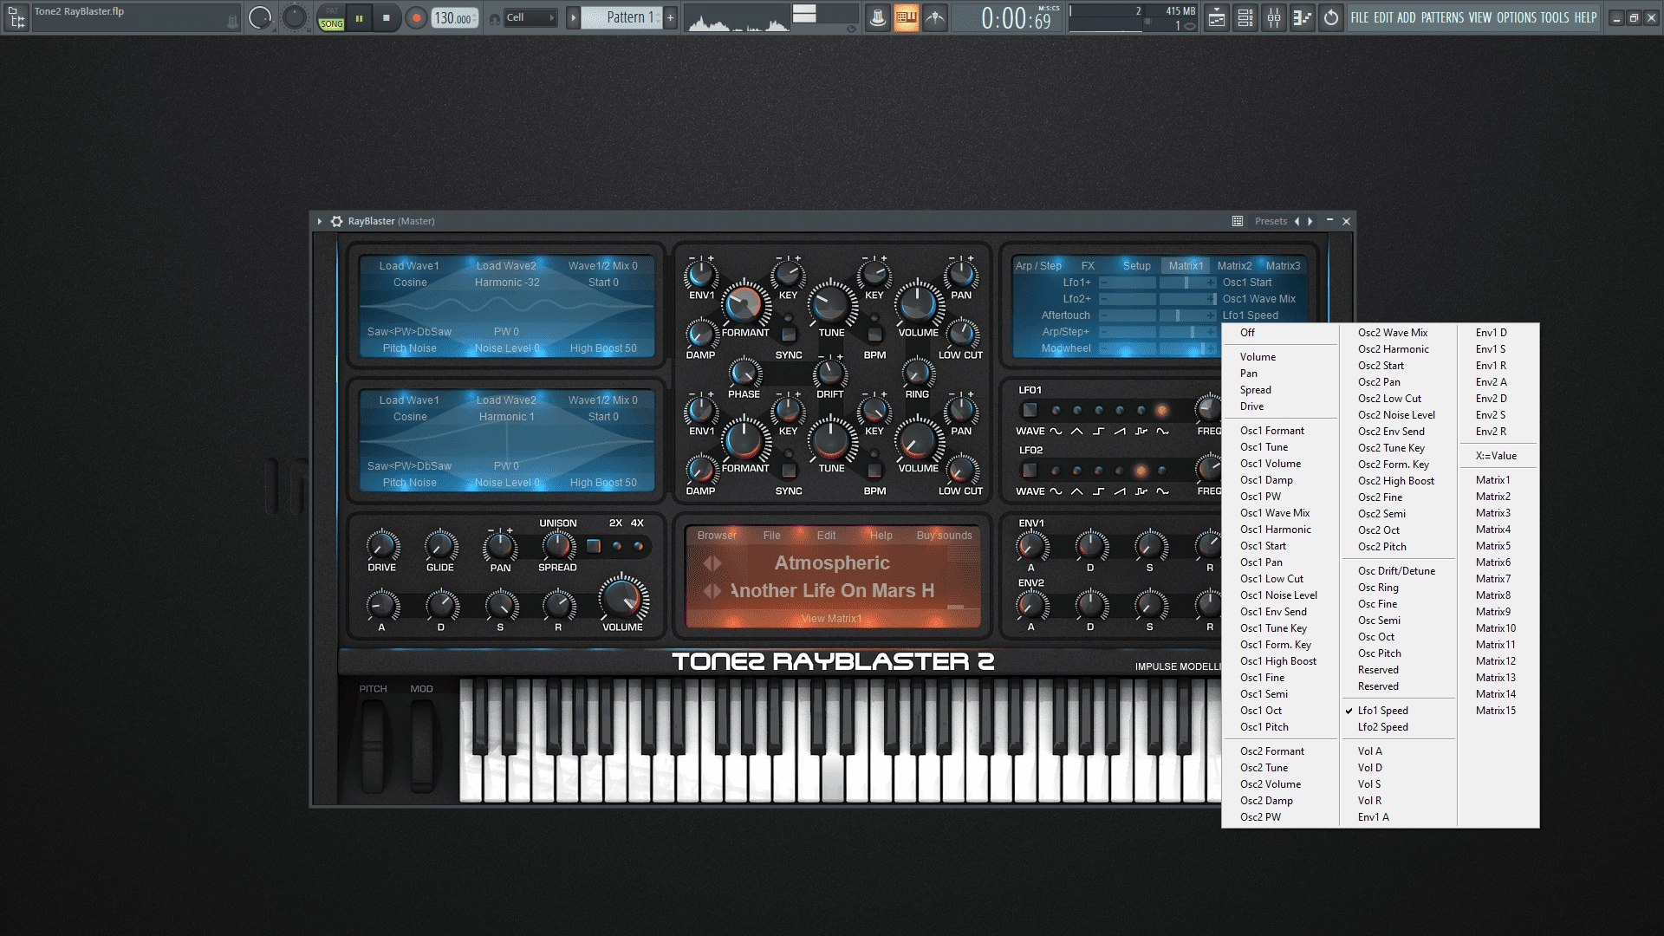Open the channel rack icon
The height and width of the screenshot is (936, 1664).
tap(1245, 17)
